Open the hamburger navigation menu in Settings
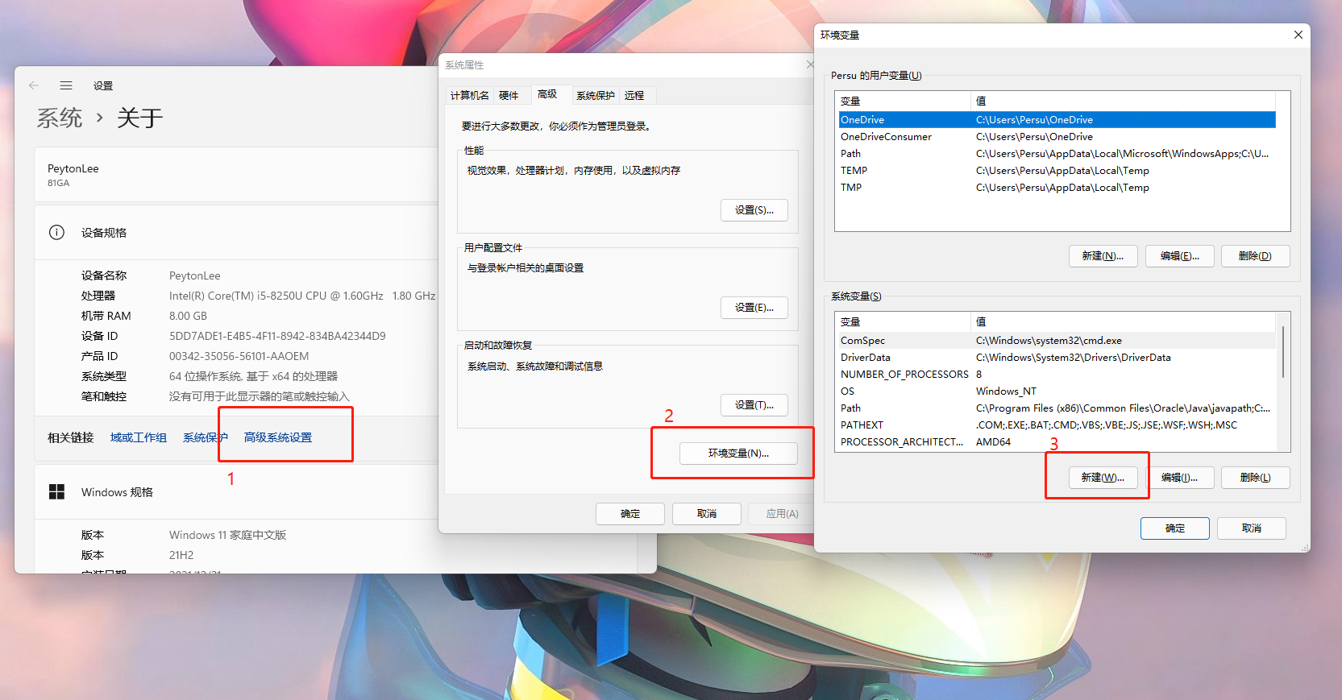 point(66,85)
